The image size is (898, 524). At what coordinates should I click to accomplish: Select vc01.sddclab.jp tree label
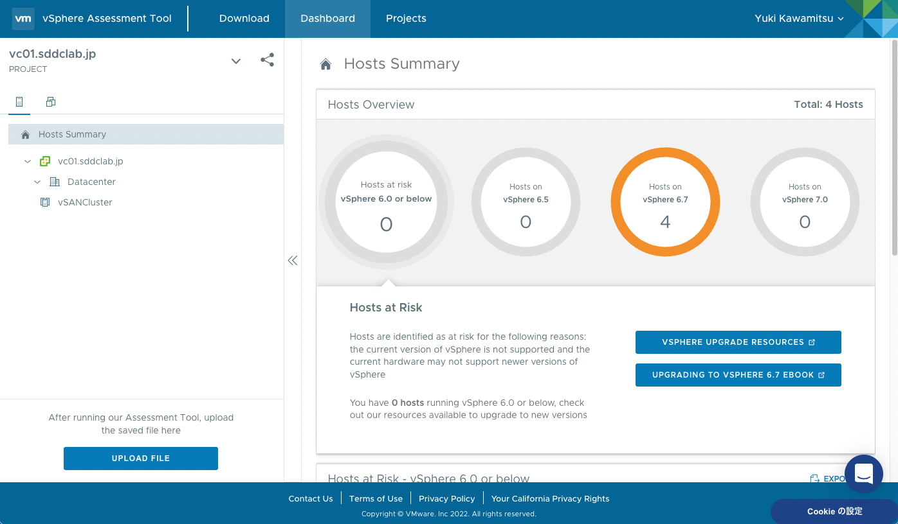(91, 161)
